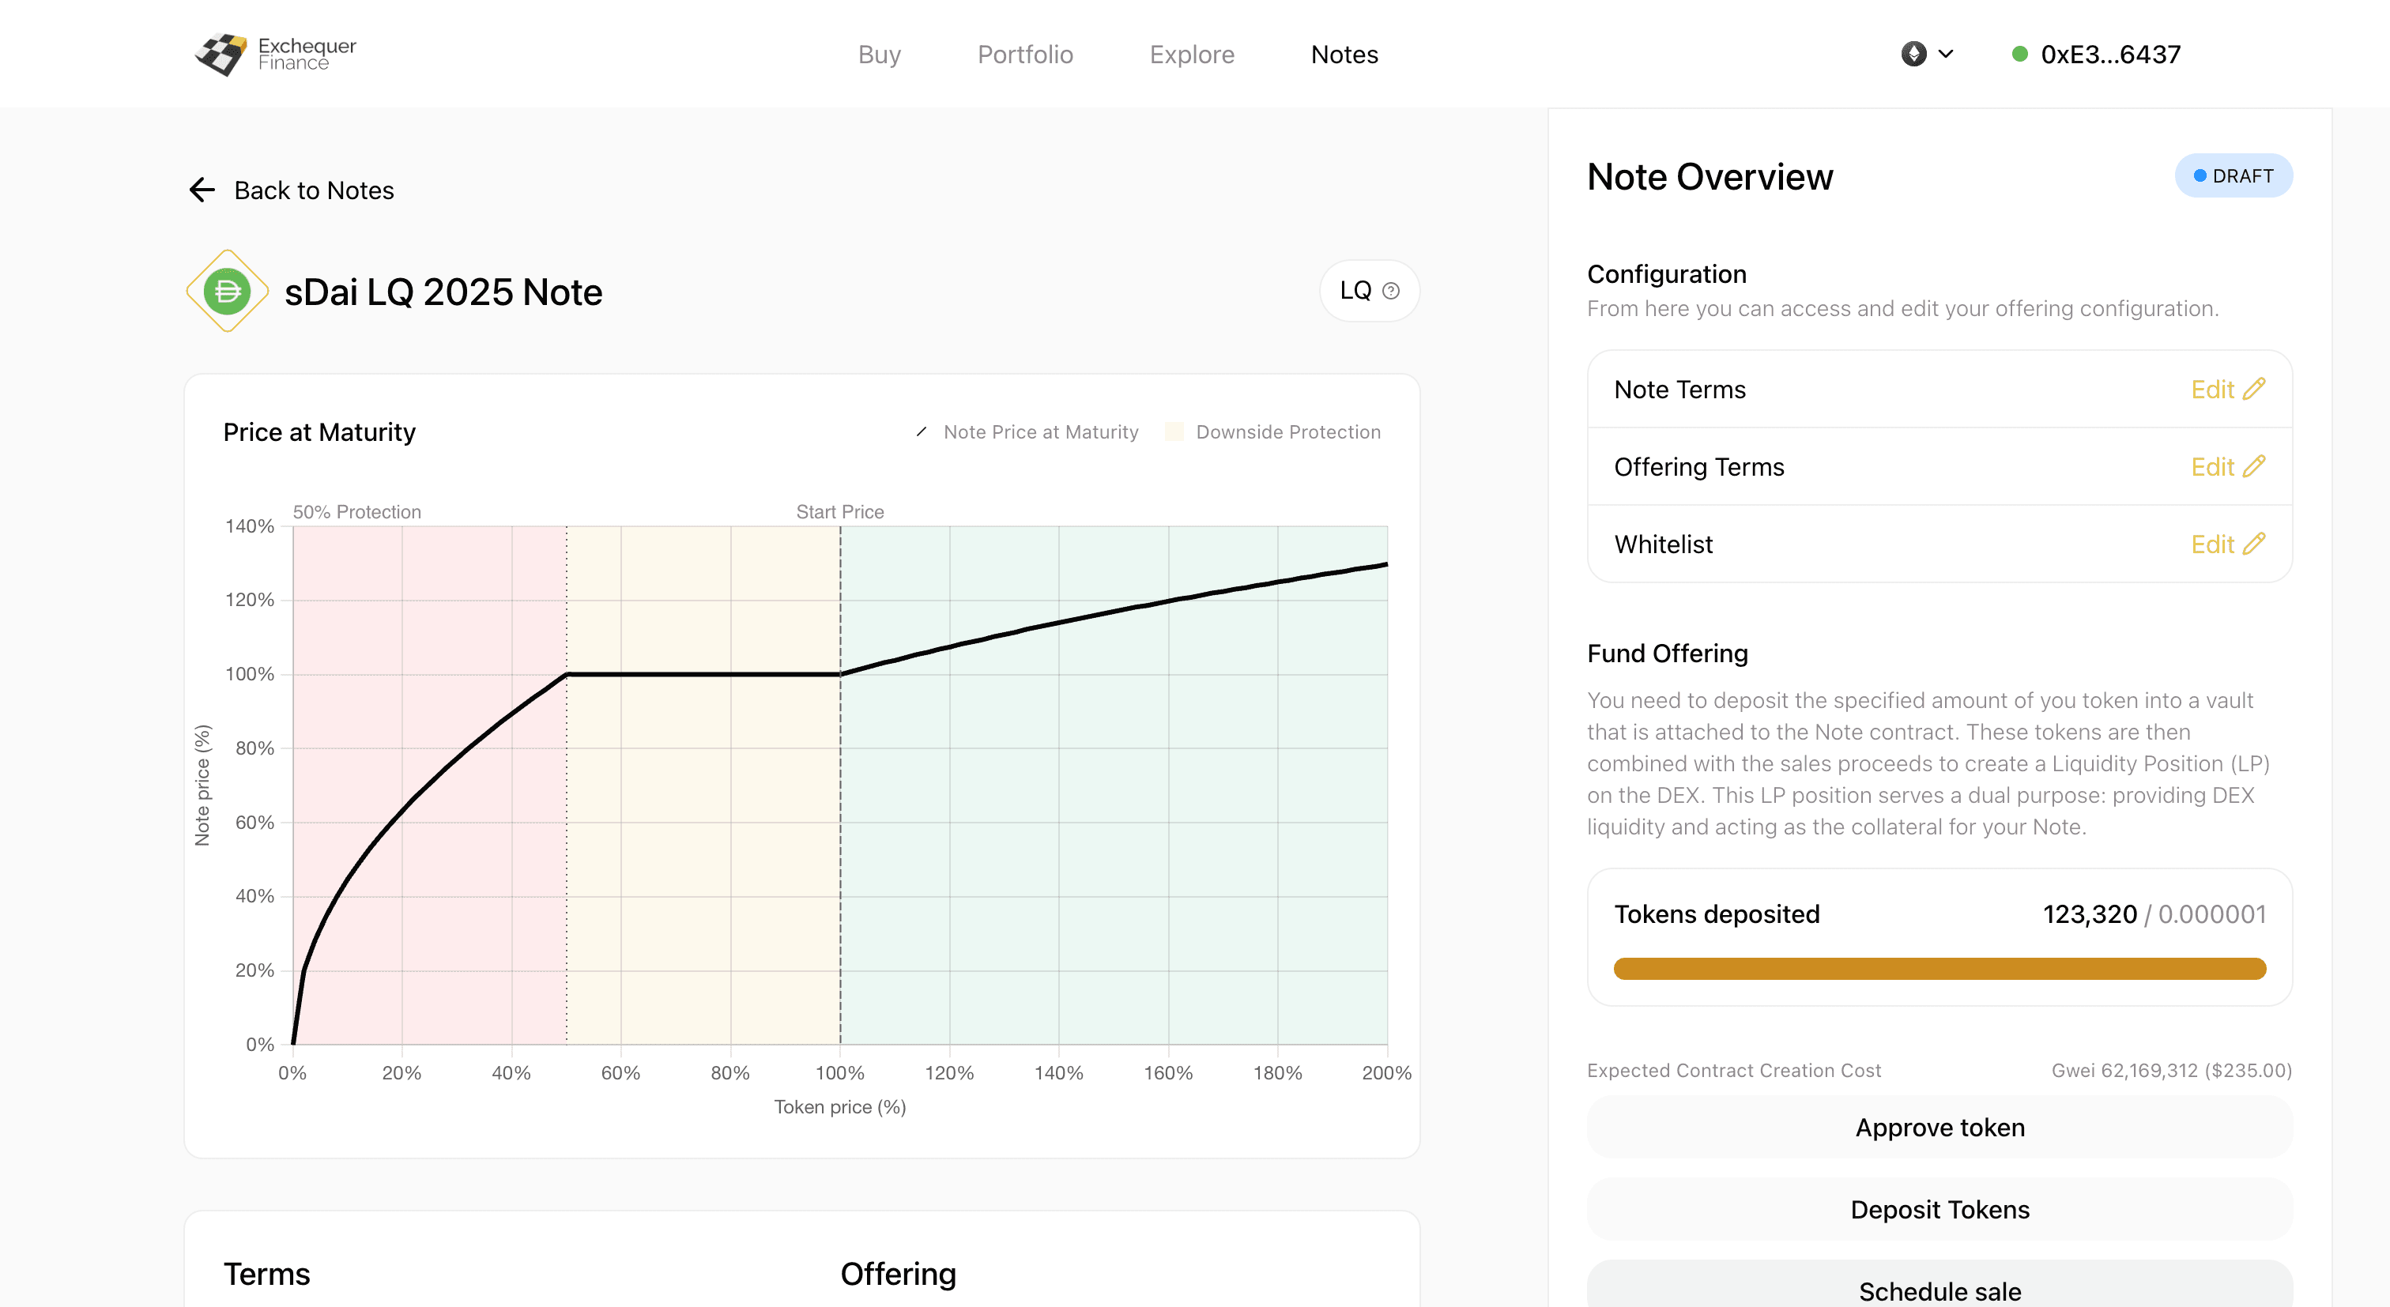Click the pencil icon beside Note Terms
The image size is (2390, 1307).
pyautogui.click(x=2253, y=389)
